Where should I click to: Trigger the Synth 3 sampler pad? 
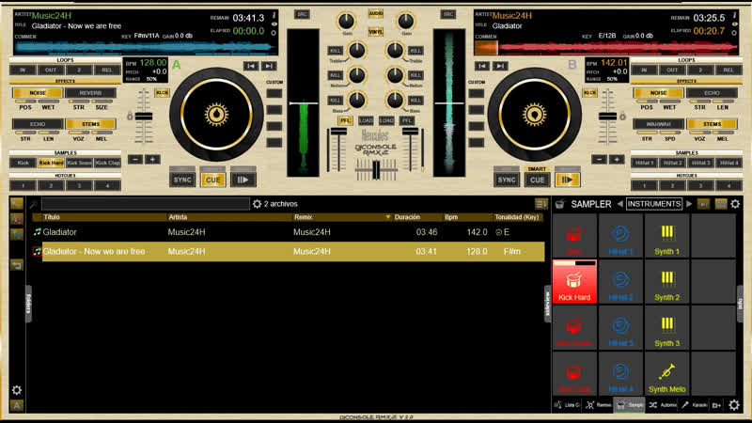666,327
